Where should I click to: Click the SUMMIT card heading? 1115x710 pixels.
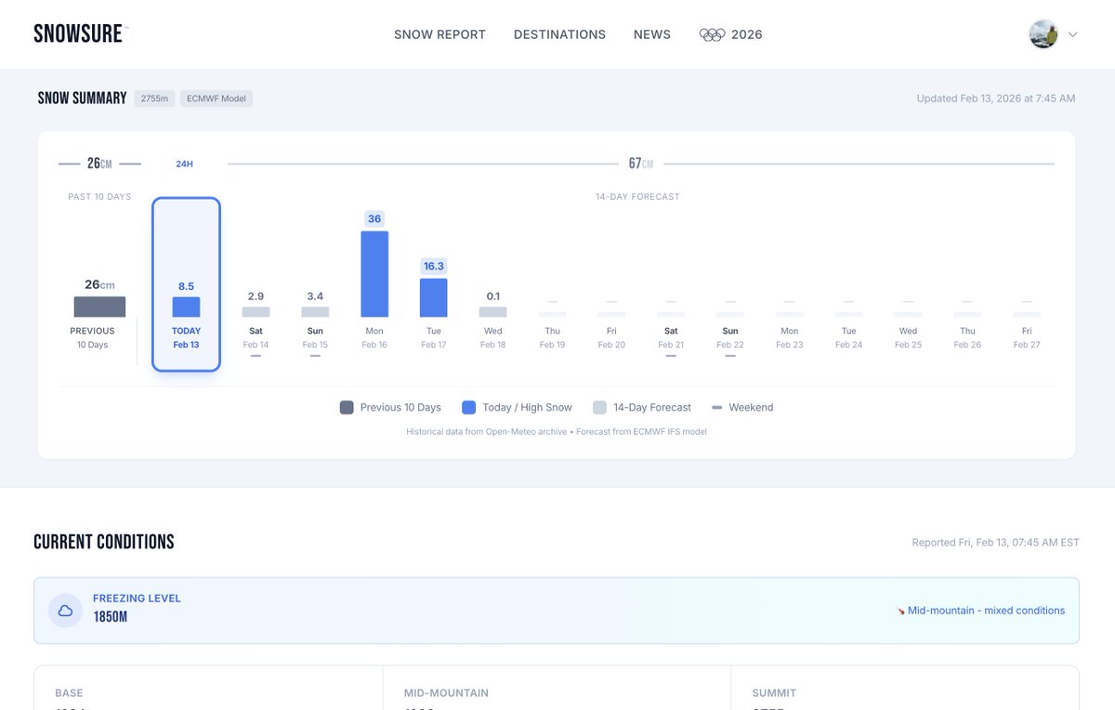tap(774, 693)
